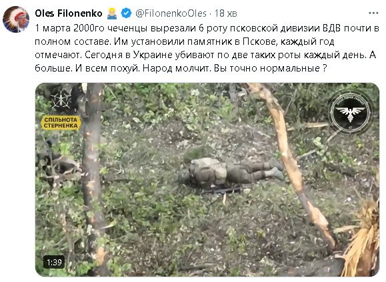Viewport: 386px width, 282px height.
Task: Click the blue verified checkmark badge
Action: coord(126,13)
